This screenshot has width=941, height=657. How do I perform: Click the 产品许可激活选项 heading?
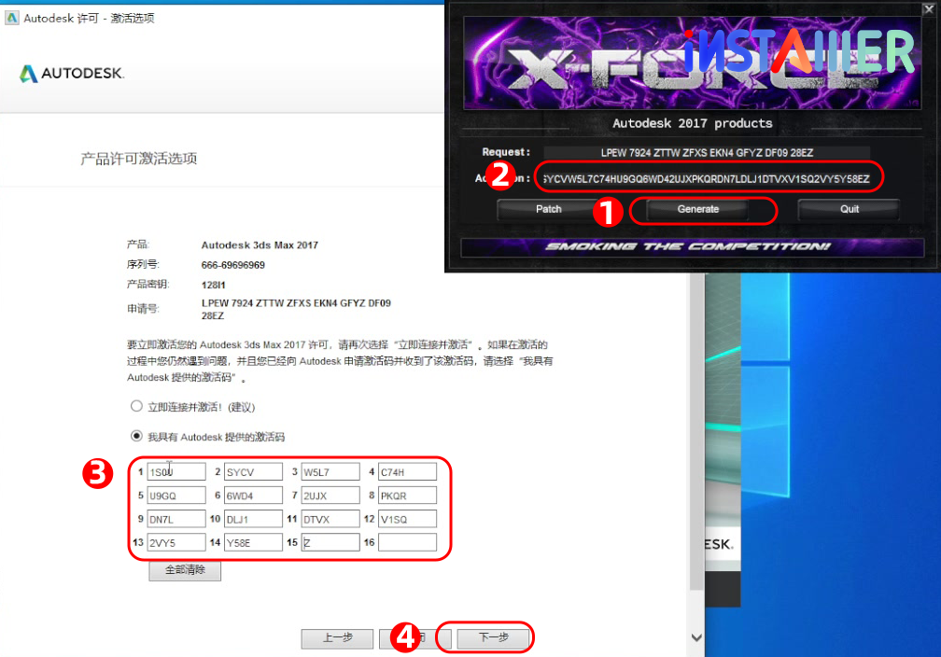[x=138, y=159]
